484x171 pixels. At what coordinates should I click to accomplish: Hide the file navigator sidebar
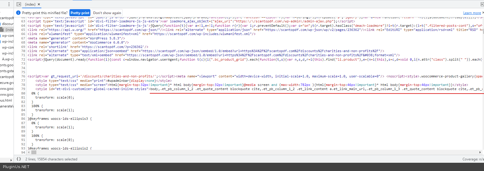click(19, 4)
